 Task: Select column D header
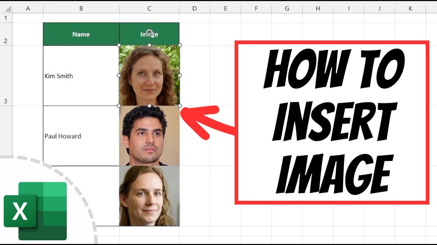point(194,9)
